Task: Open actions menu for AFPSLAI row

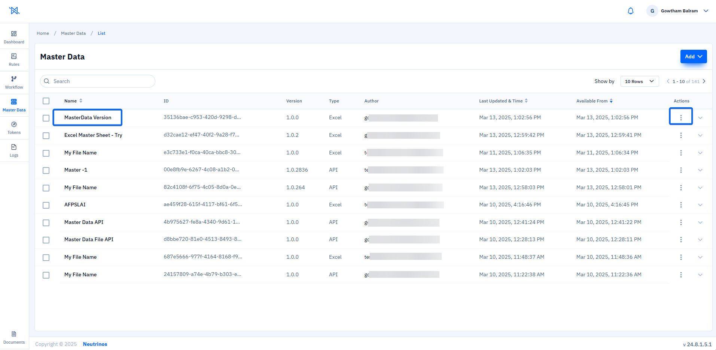Action: click(x=681, y=205)
